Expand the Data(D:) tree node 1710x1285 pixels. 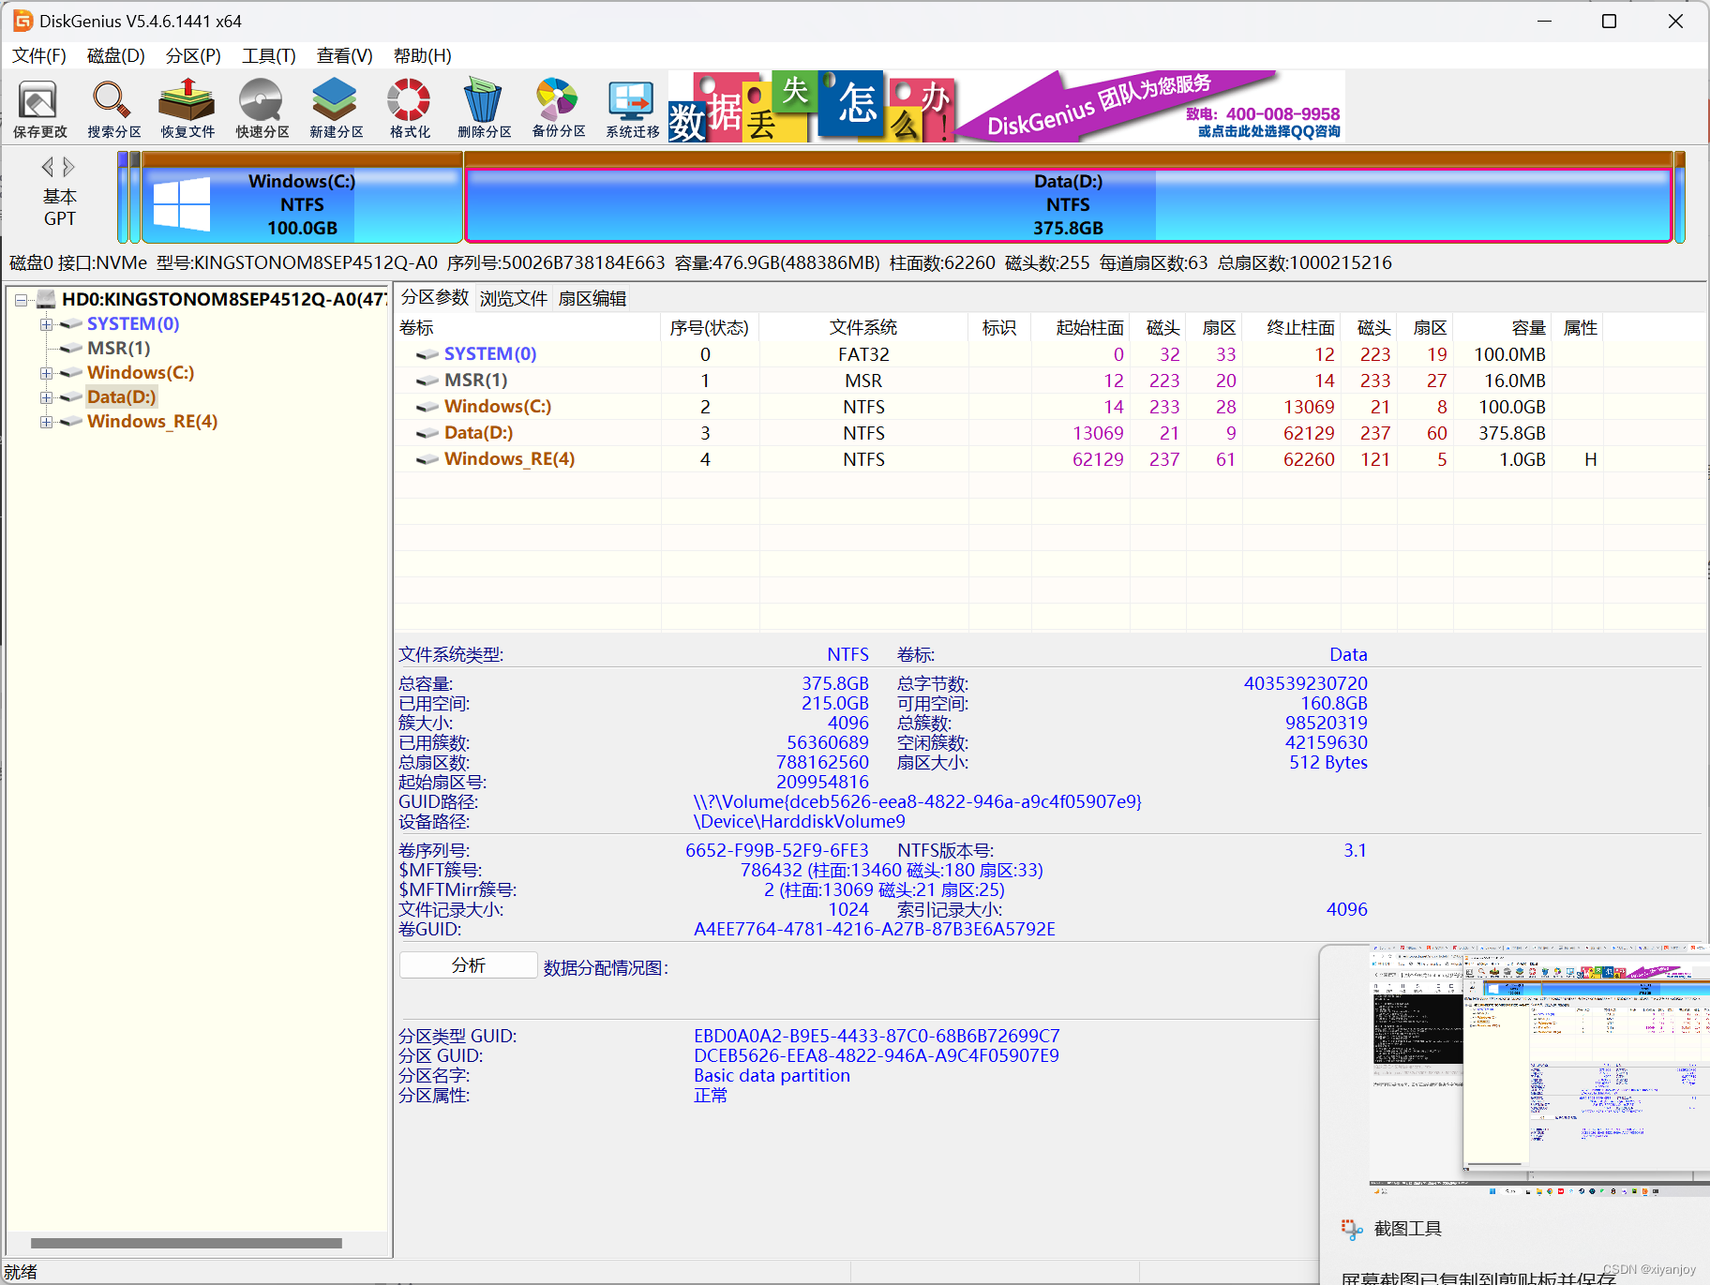(x=46, y=397)
